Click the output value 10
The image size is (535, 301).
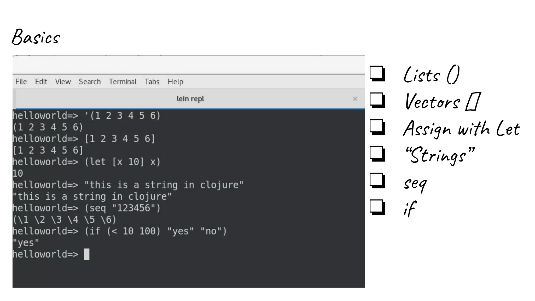(18, 173)
